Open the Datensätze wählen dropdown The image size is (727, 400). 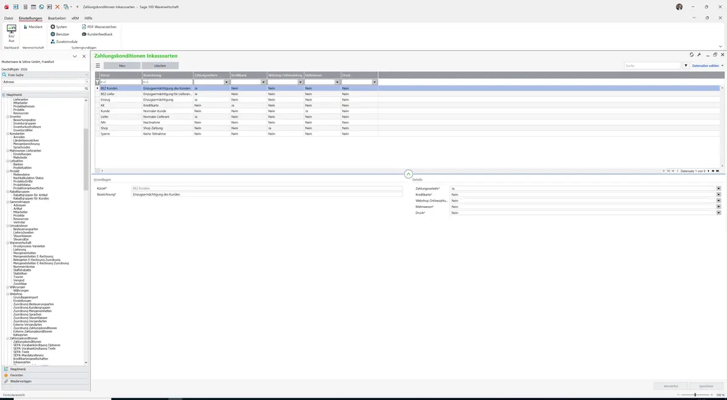(x=708, y=65)
